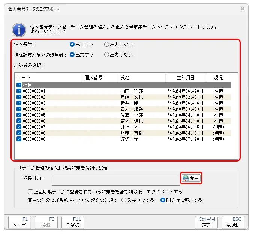This screenshot has height=234, width=253.
Task: Click the blue information icon
Action: point(19,29)
